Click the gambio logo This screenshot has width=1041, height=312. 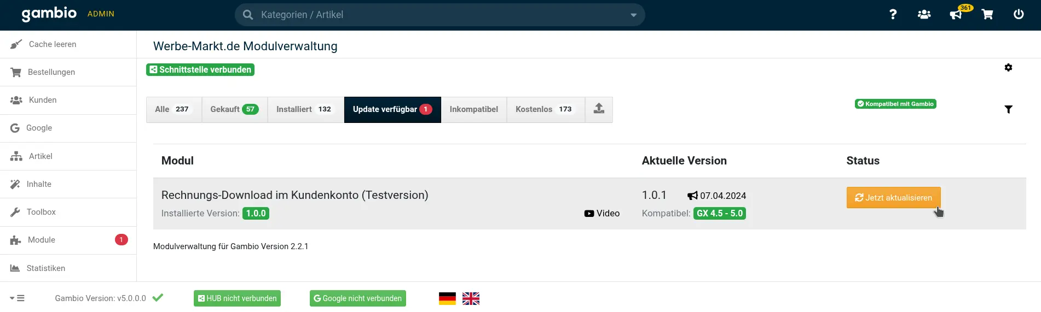click(x=49, y=14)
